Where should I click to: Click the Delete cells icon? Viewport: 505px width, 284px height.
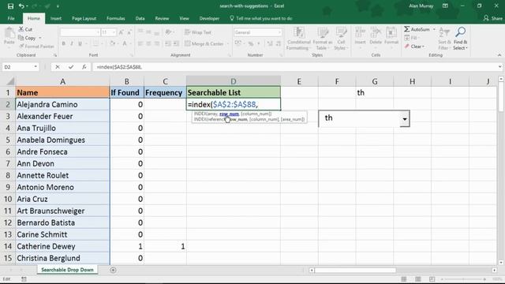point(376,33)
